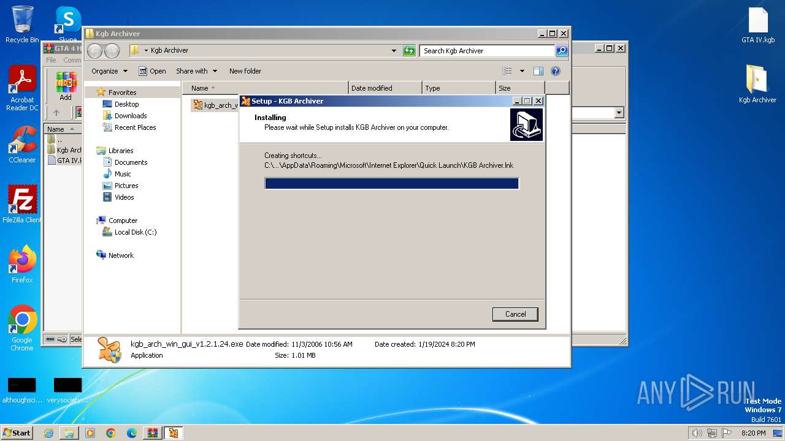Open the Action Center flag tray icon
This screenshot has height=441, width=785.
(x=727, y=433)
